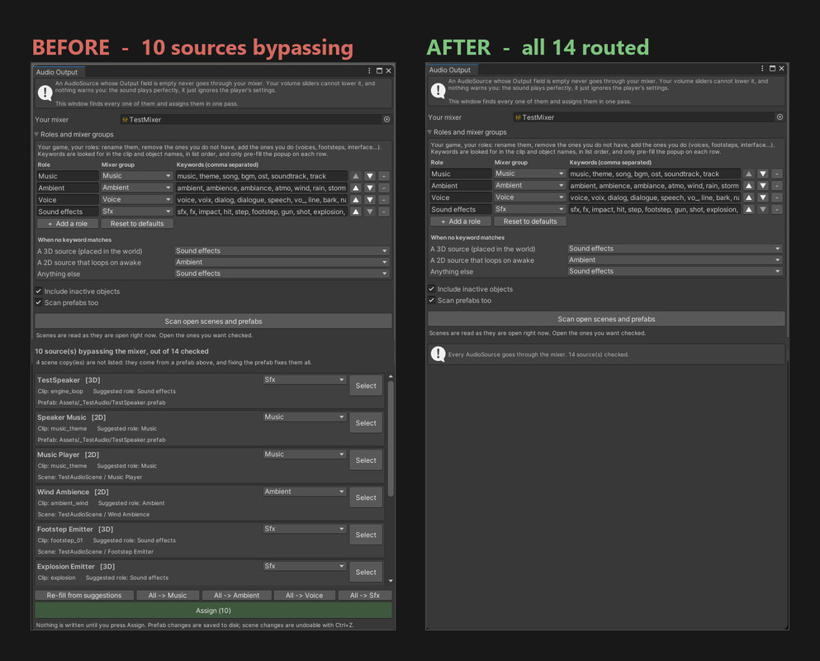Remove Music role in BEFORE window

click(384, 176)
